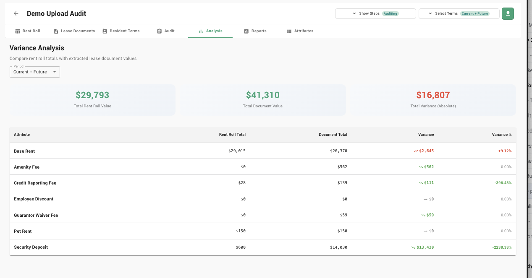The image size is (532, 278).
Task: Open the Select Terms dropdown
Action: click(459, 13)
